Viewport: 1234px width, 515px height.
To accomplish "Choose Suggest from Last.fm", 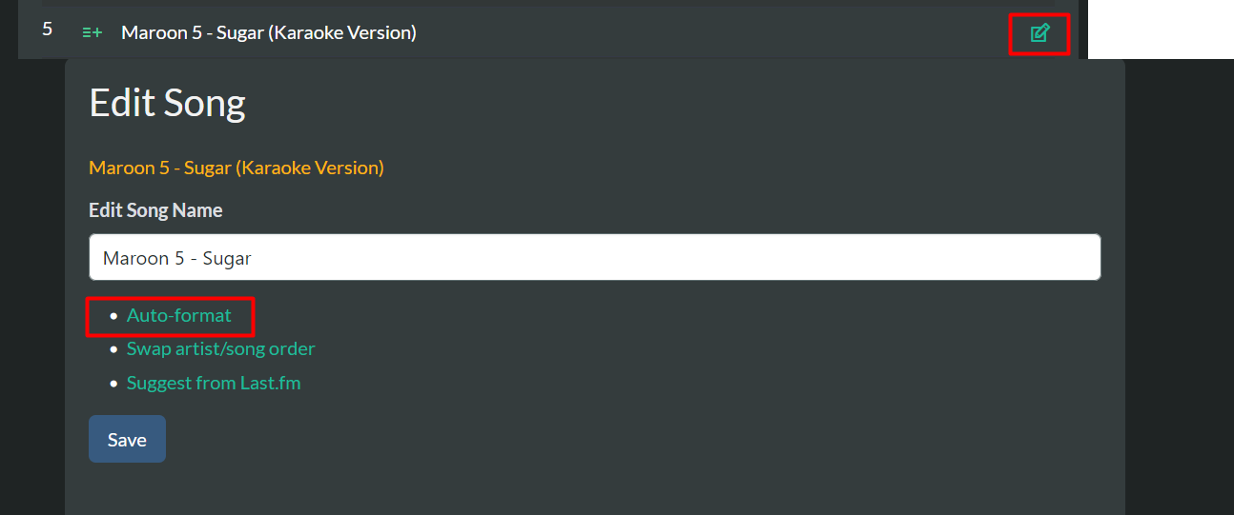I will pyautogui.click(x=214, y=383).
